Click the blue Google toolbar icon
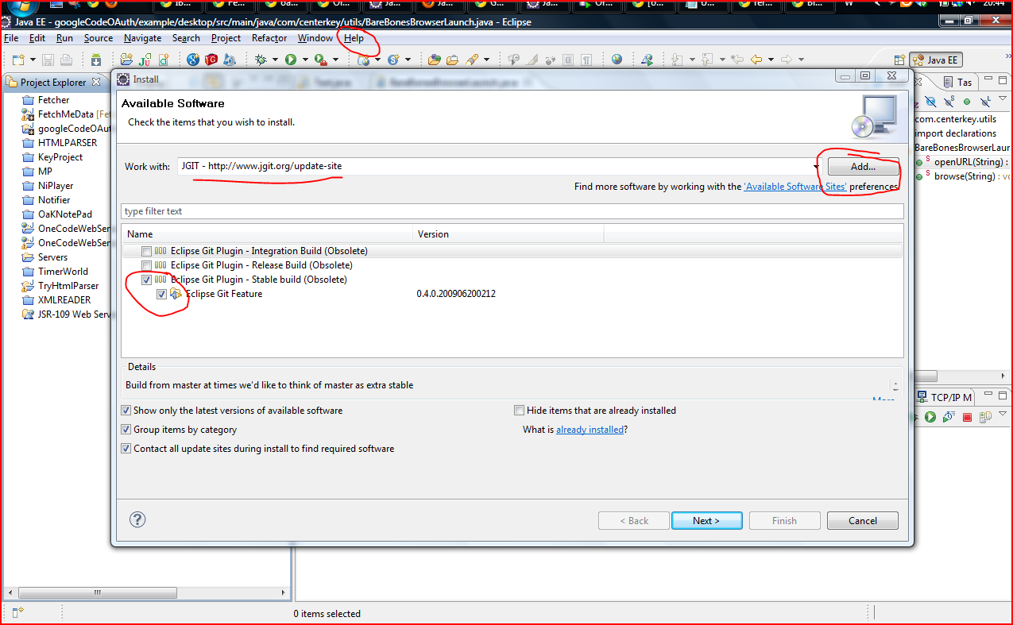Screen dimensions: 1013x625 click(193, 60)
